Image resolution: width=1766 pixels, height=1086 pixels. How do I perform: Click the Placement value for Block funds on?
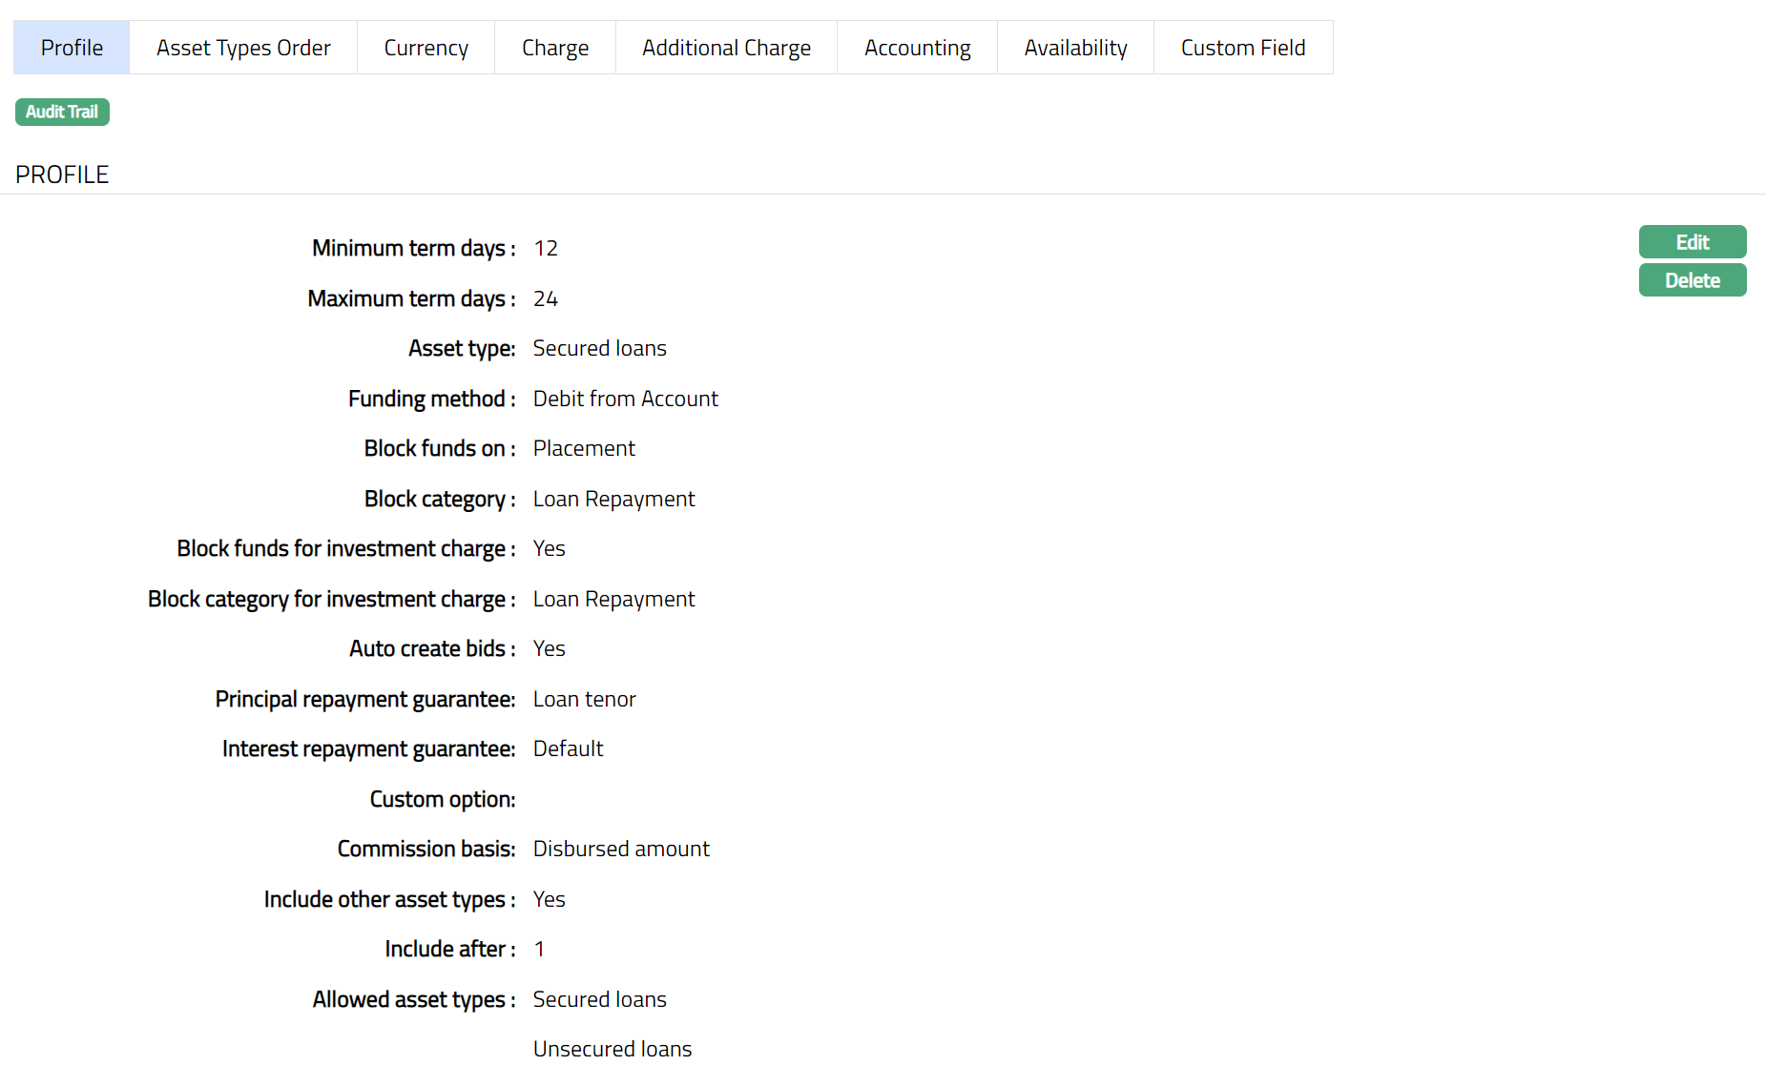click(583, 448)
